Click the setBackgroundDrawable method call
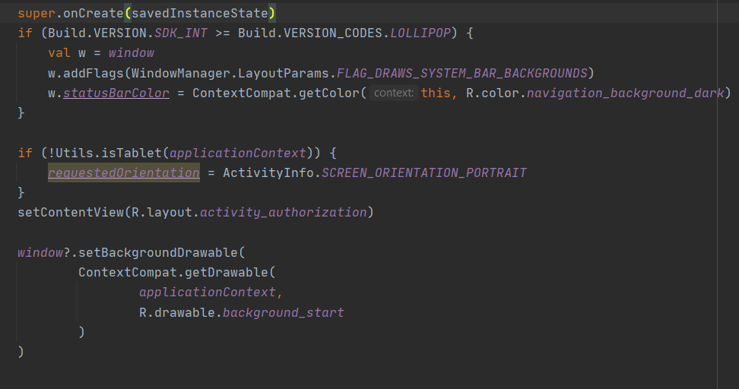The height and width of the screenshot is (389, 739). click(158, 252)
